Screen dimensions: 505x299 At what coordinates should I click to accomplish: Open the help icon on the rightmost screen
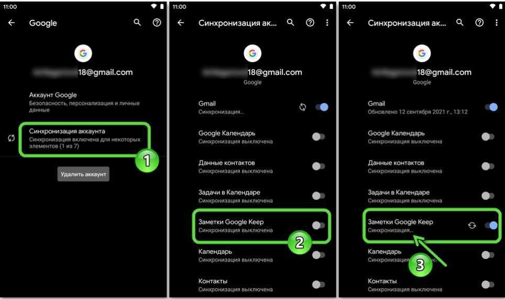(479, 22)
